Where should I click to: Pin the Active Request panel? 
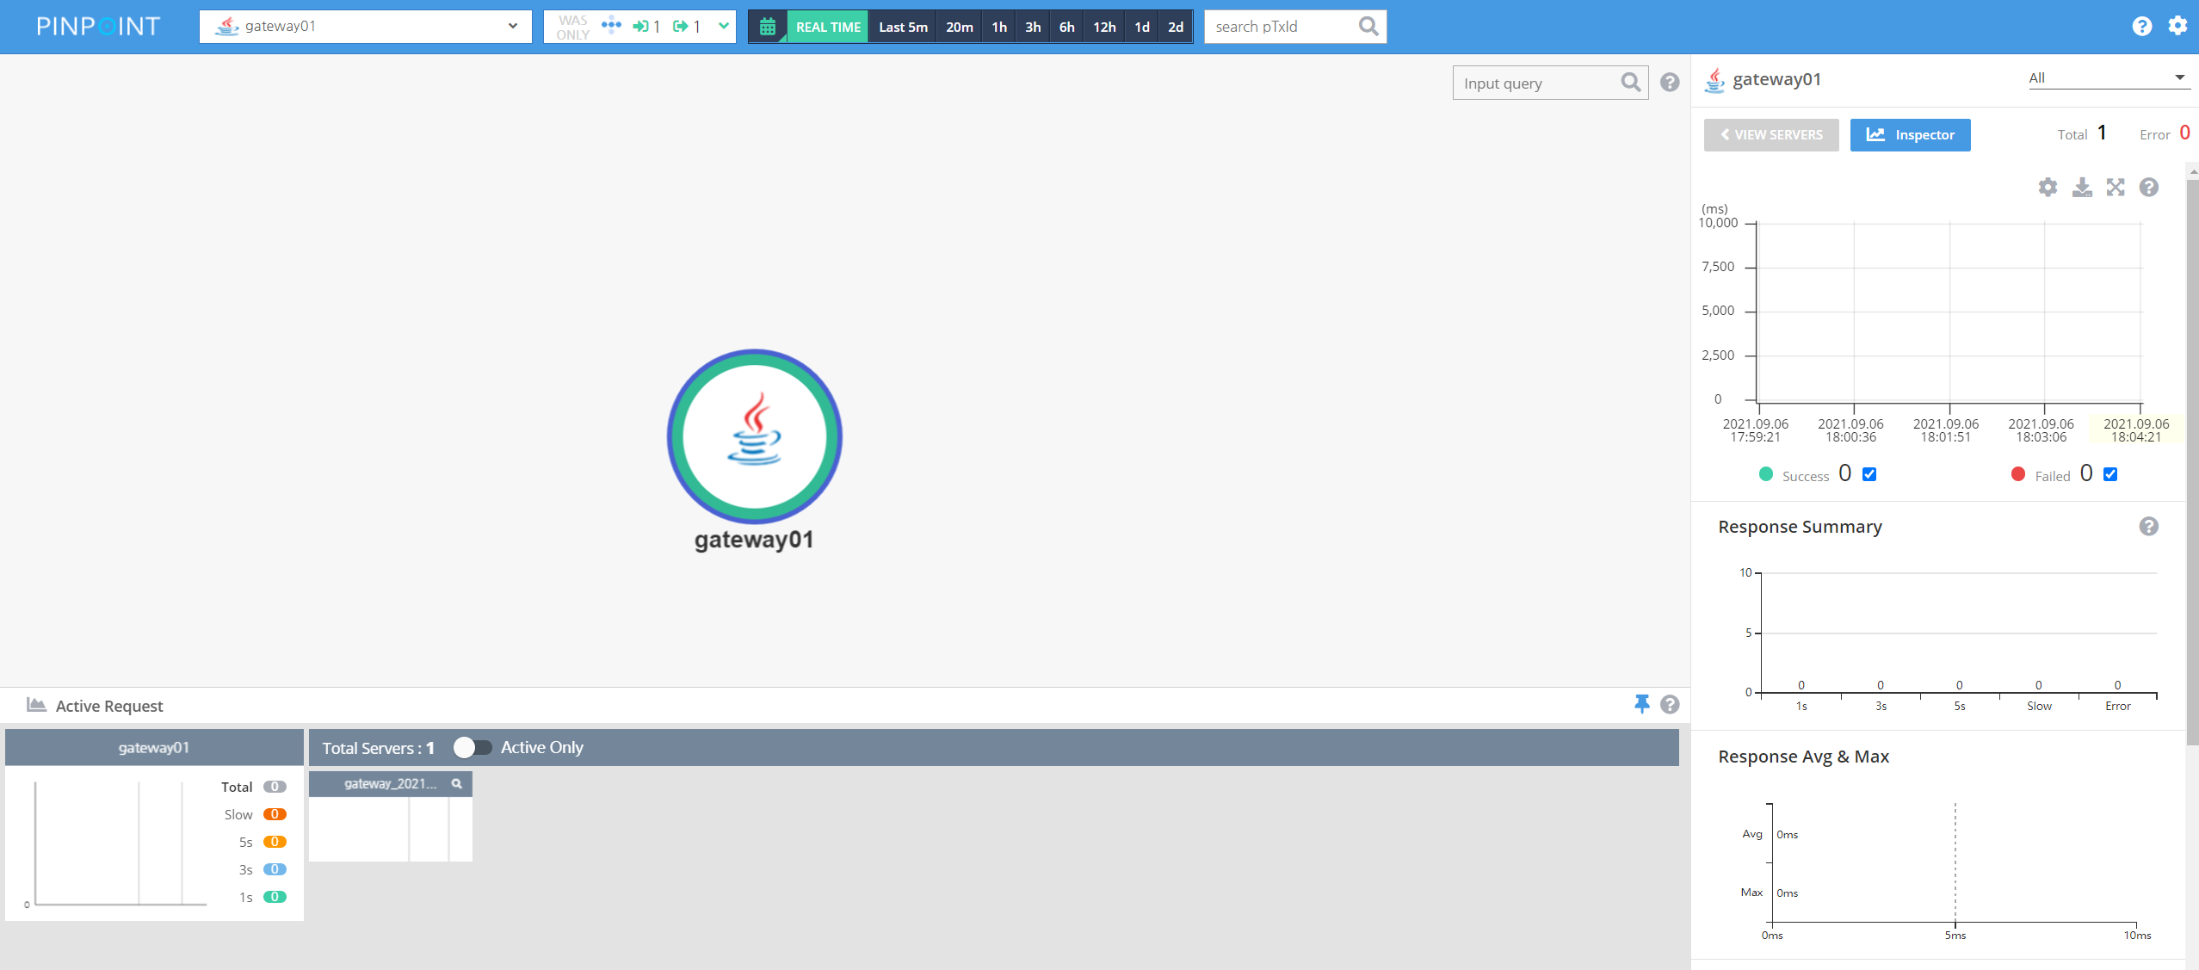click(1642, 704)
